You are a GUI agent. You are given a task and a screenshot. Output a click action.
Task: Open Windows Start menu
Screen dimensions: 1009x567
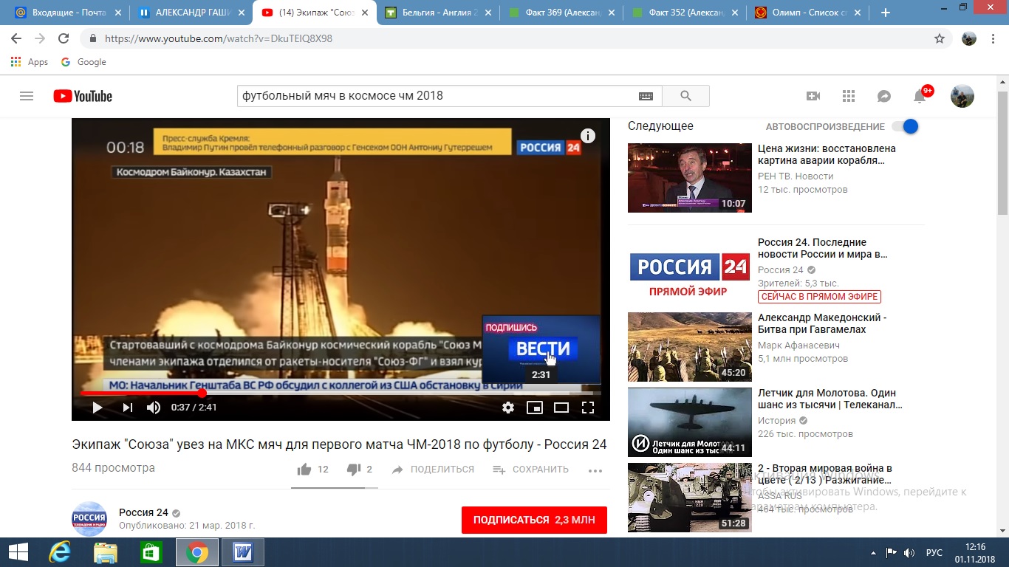[x=18, y=552]
